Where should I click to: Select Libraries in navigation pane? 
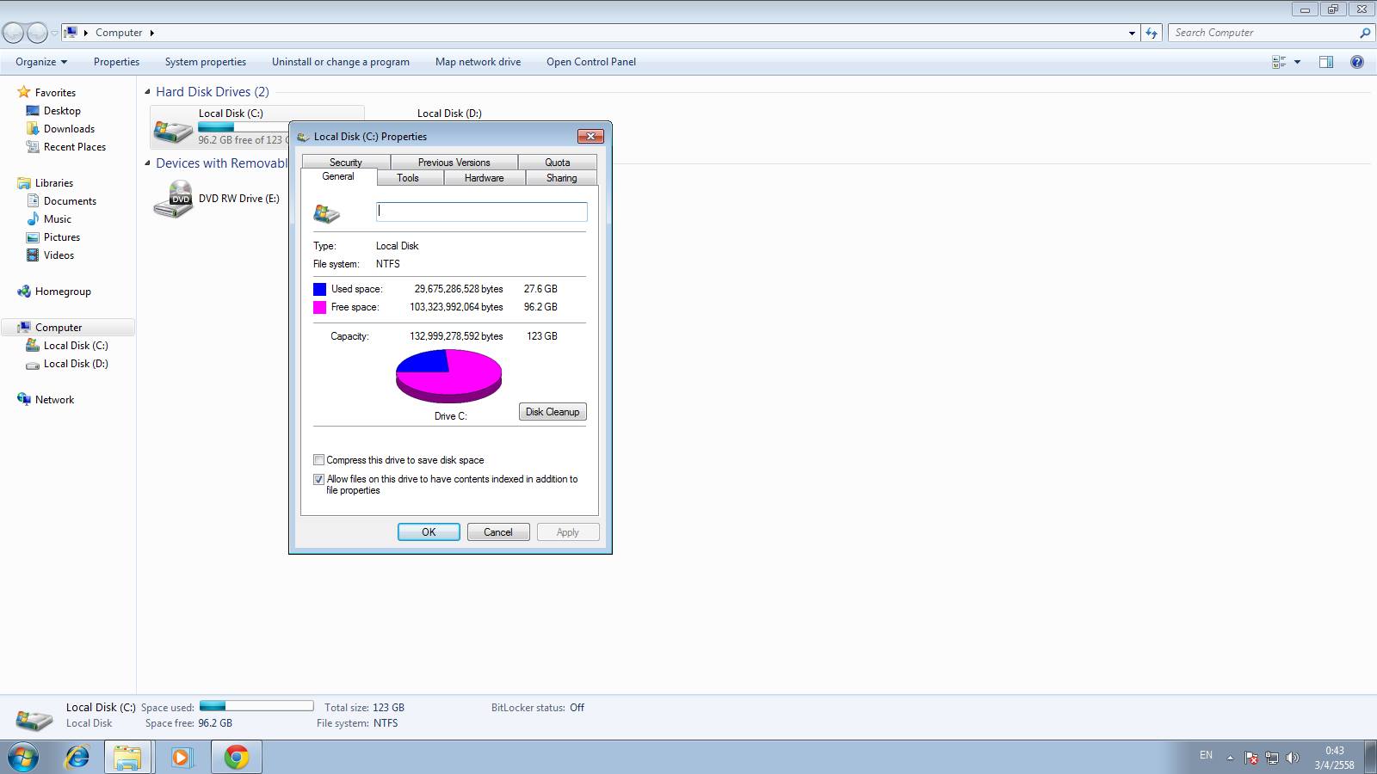[x=54, y=183]
